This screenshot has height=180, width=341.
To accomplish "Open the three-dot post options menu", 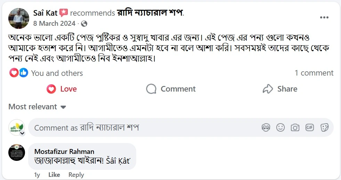I will click(x=324, y=17).
